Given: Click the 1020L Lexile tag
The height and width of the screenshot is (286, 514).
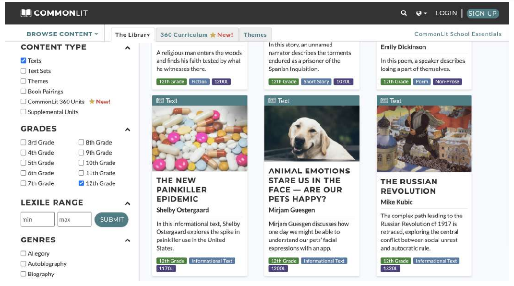Looking at the screenshot, I should click(x=343, y=81).
